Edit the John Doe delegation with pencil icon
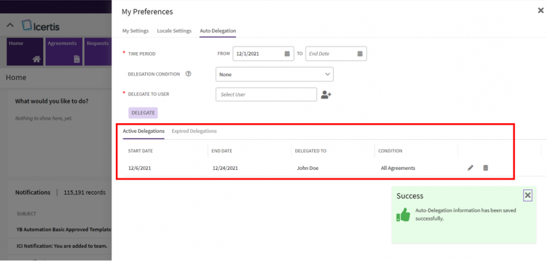The width and height of the screenshot is (548, 261). (x=471, y=168)
